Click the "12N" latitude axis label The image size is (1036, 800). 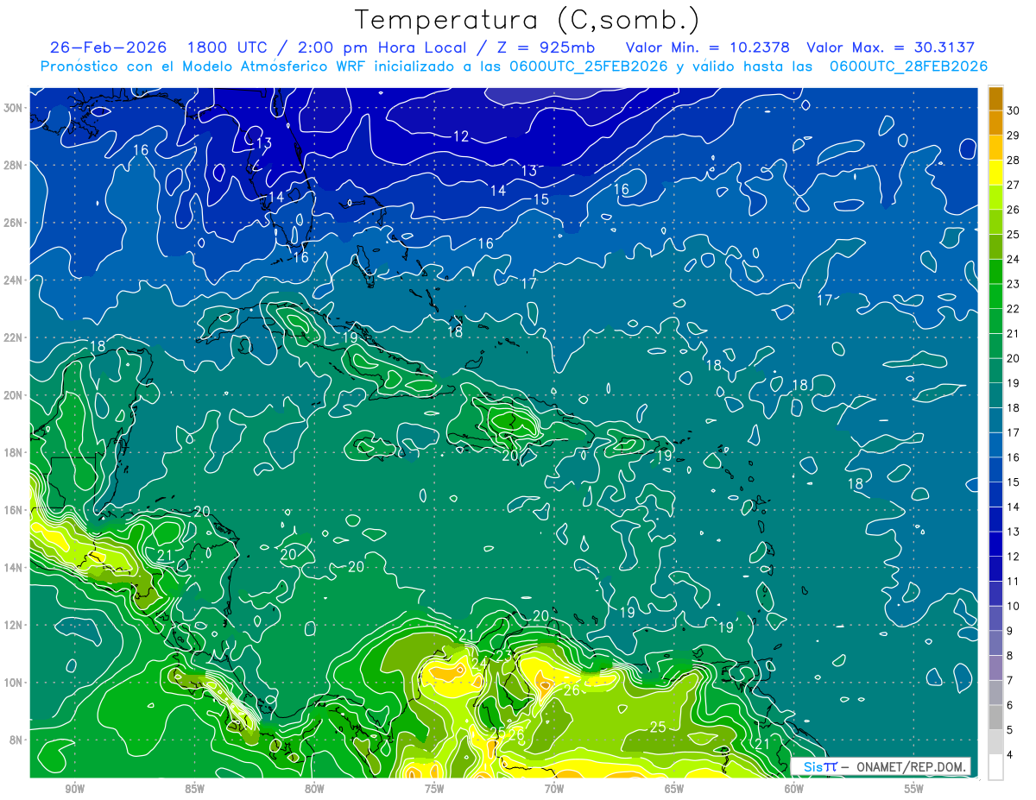[x=13, y=625]
